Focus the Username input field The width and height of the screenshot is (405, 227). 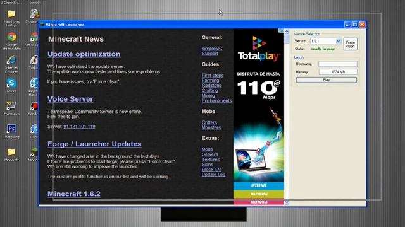(x=337, y=64)
